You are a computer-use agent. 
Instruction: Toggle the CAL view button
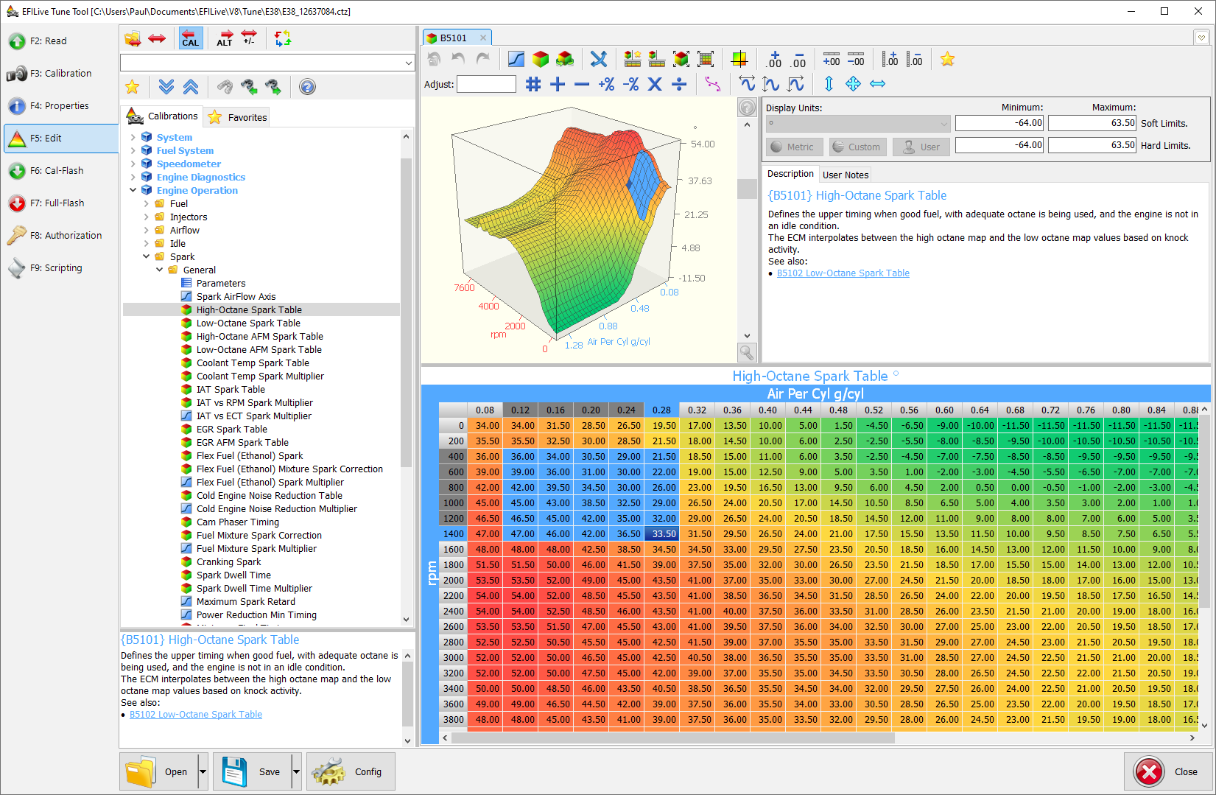(190, 38)
